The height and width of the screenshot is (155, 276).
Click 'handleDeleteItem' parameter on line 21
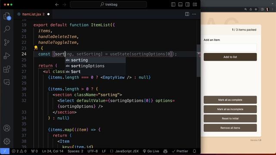[57, 37]
